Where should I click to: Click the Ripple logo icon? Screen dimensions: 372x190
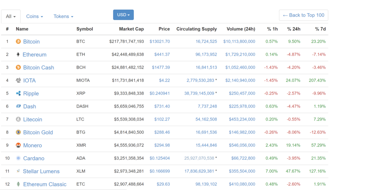(18, 94)
